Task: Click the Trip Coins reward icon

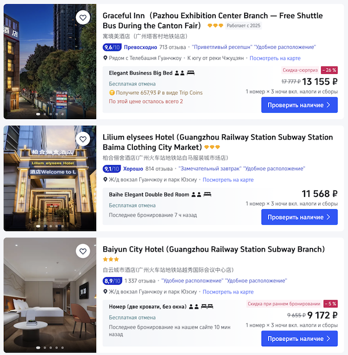Action: tap(111, 92)
